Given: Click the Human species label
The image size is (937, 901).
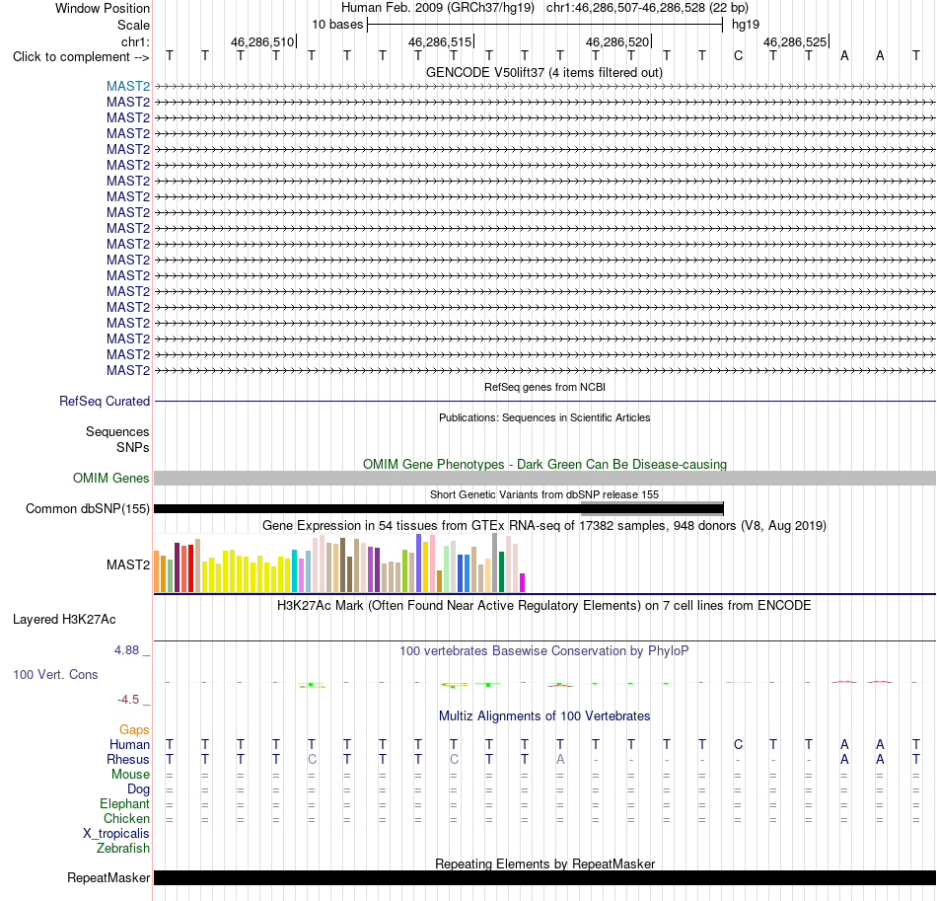Looking at the screenshot, I should tap(129, 744).
